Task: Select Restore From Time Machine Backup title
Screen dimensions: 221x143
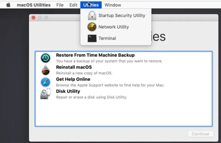Action: (x=95, y=55)
